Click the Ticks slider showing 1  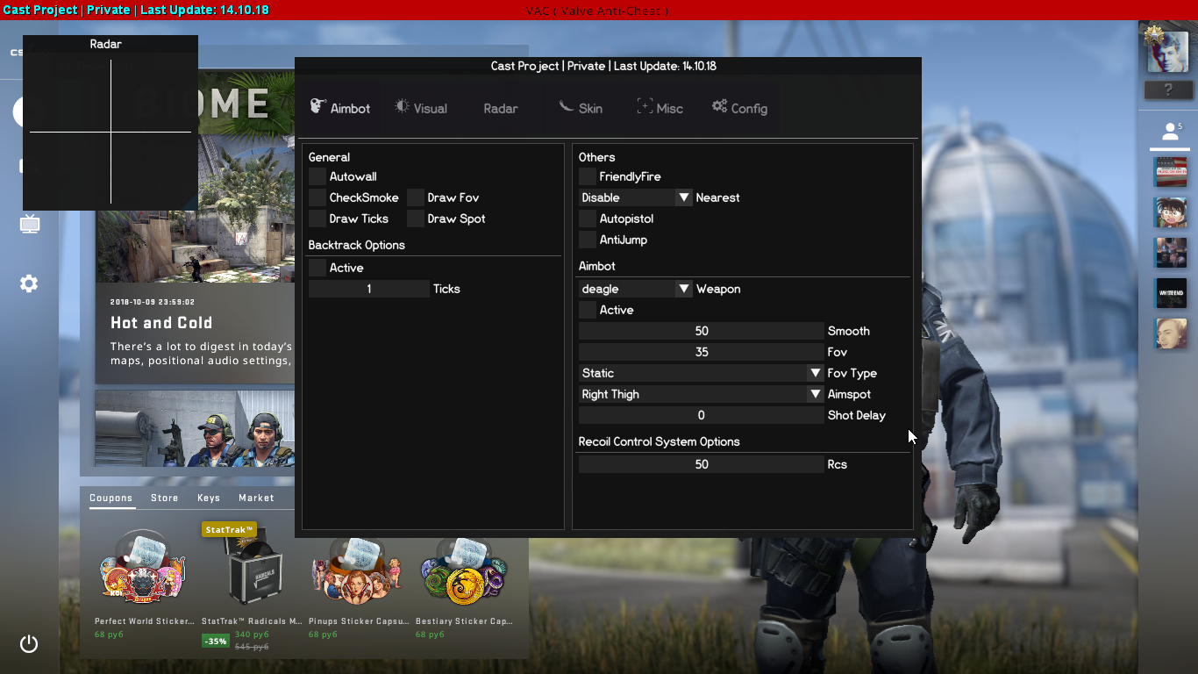coord(369,289)
